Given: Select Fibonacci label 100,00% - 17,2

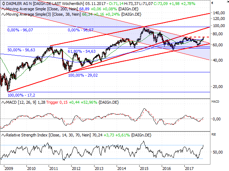Looking at the screenshot, I should click(x=21, y=95).
